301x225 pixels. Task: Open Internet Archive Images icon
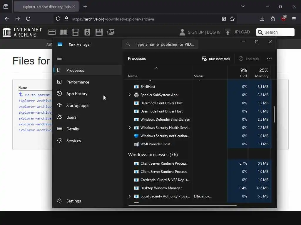tap(111, 32)
